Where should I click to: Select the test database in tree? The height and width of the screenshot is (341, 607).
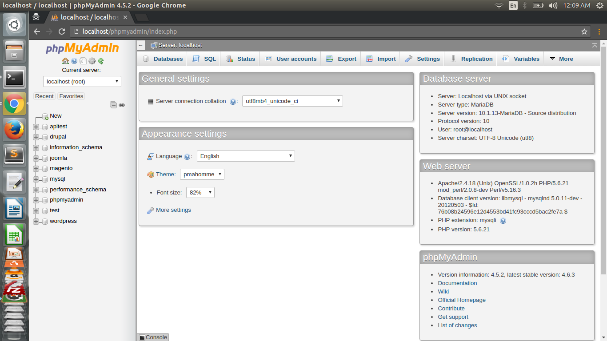click(x=54, y=210)
